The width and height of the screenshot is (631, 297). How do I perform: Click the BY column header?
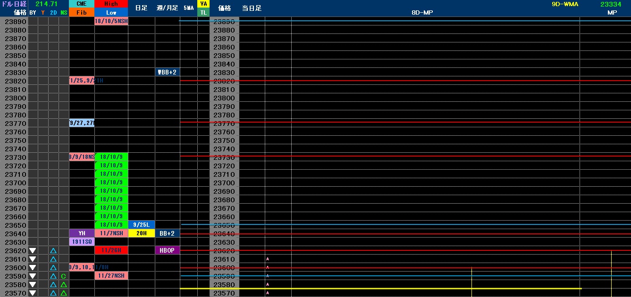coord(33,13)
